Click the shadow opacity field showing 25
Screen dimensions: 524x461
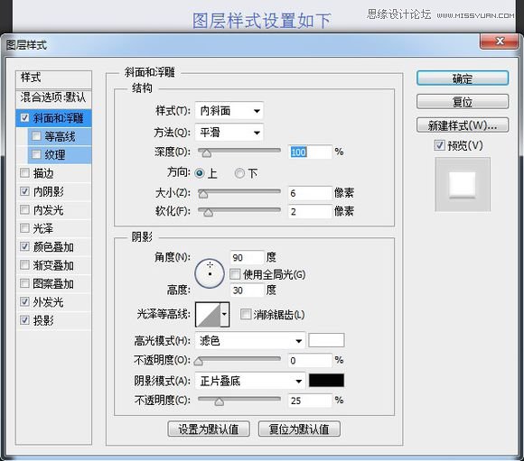(310, 401)
